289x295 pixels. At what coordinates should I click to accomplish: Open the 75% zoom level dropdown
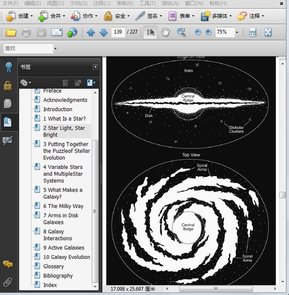click(x=236, y=32)
